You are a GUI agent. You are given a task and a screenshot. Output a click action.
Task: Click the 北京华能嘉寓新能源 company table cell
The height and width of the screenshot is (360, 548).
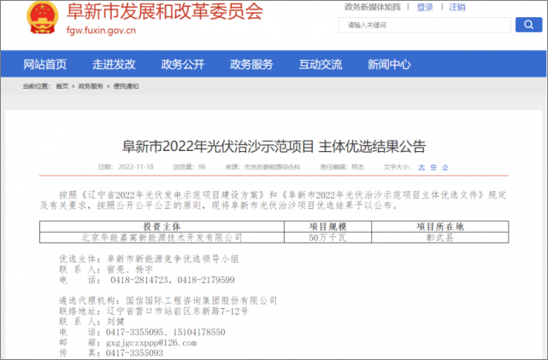(x=162, y=237)
